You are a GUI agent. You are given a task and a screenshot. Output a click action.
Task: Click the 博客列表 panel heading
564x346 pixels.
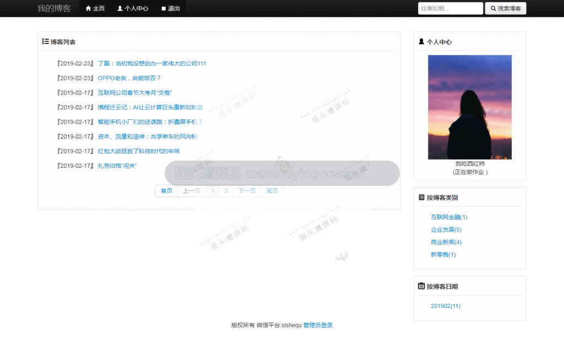(63, 42)
